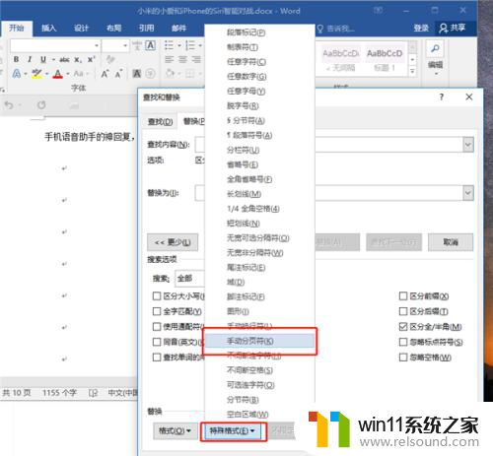Click the clear formatting eraser icon
Image resolution: width=493 pixels, height=456 pixels.
(x=110, y=59)
